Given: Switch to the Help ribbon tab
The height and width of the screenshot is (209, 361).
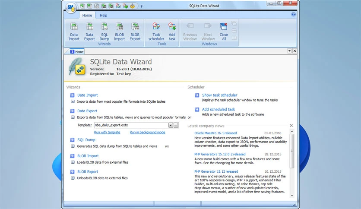Looking at the screenshot, I should coord(103,15).
